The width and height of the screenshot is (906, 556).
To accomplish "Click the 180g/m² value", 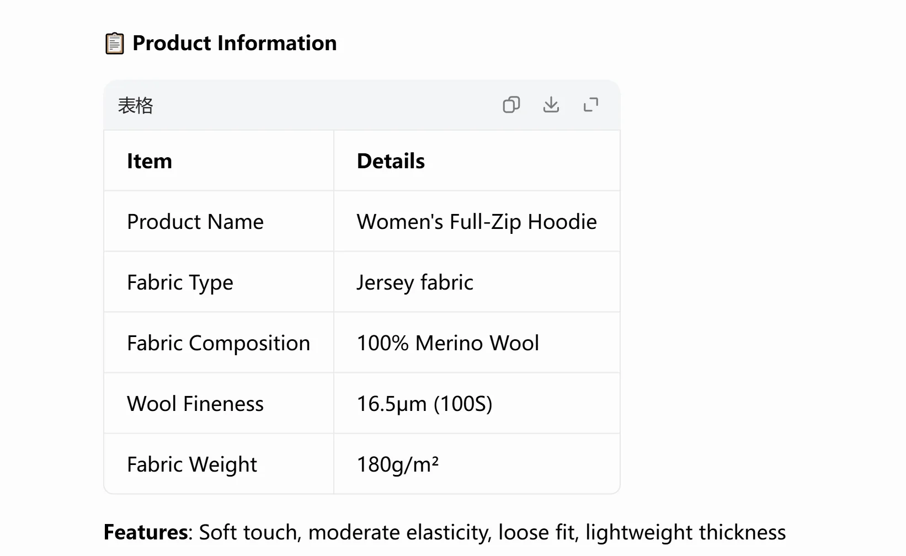I will pyautogui.click(x=398, y=464).
